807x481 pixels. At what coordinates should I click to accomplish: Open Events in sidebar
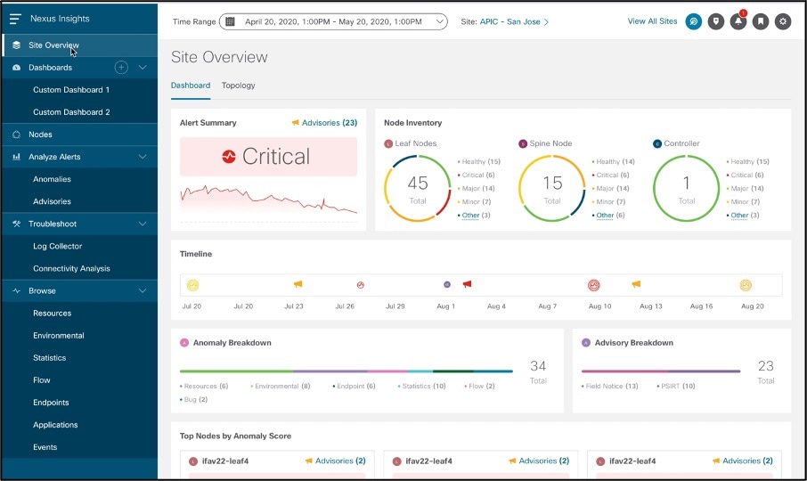(x=45, y=447)
